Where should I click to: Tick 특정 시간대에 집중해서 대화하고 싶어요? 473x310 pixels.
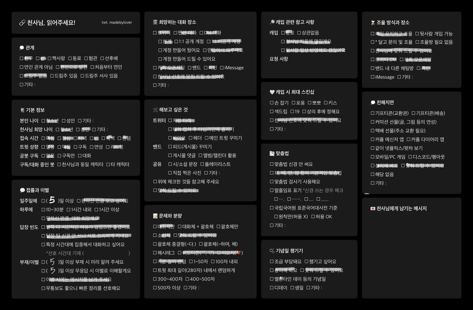(x=43, y=245)
